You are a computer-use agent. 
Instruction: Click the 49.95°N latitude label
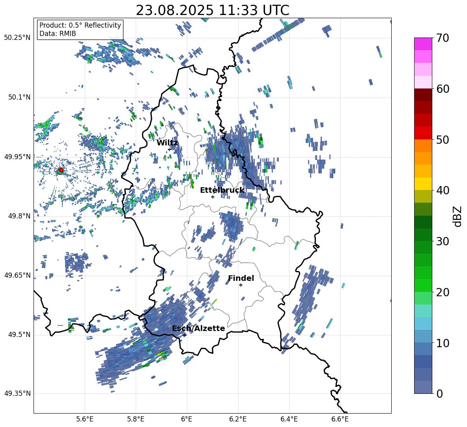[x=17, y=157]
